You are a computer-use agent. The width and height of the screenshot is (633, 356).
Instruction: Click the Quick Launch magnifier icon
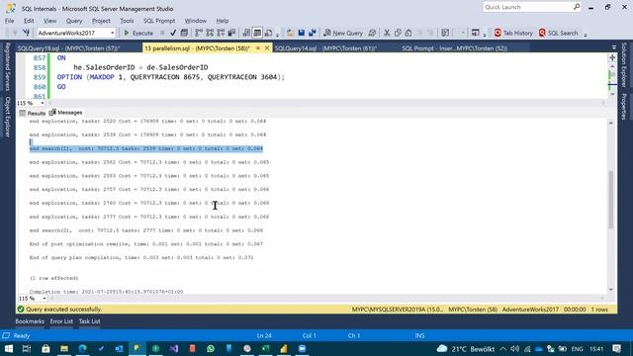(577, 7)
